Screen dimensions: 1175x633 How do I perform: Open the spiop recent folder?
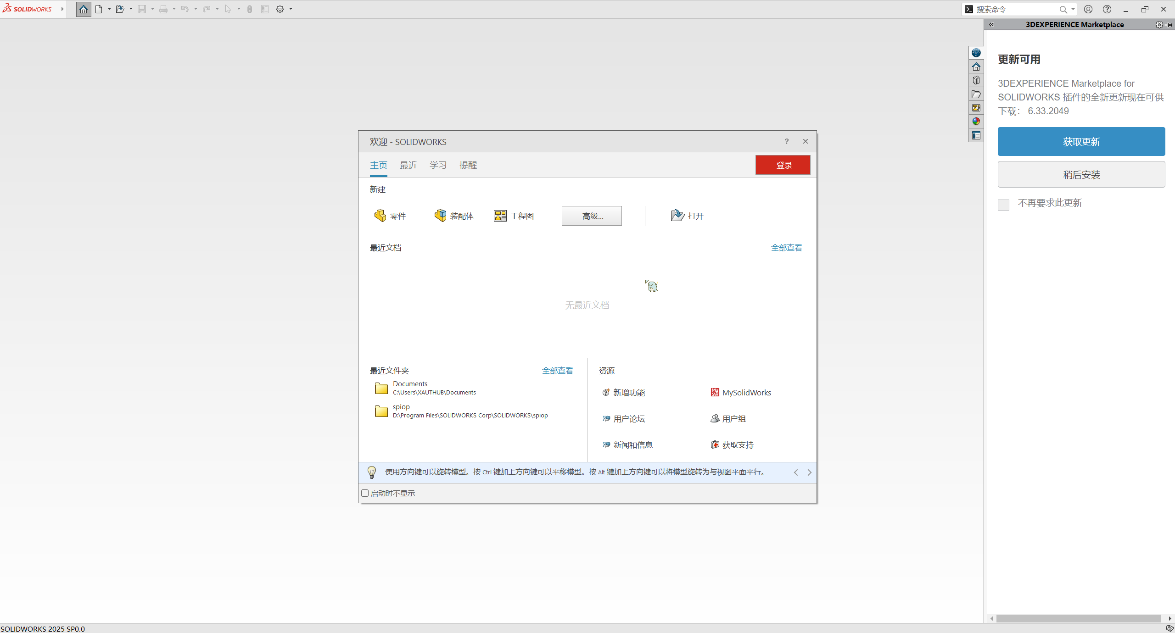pos(461,411)
